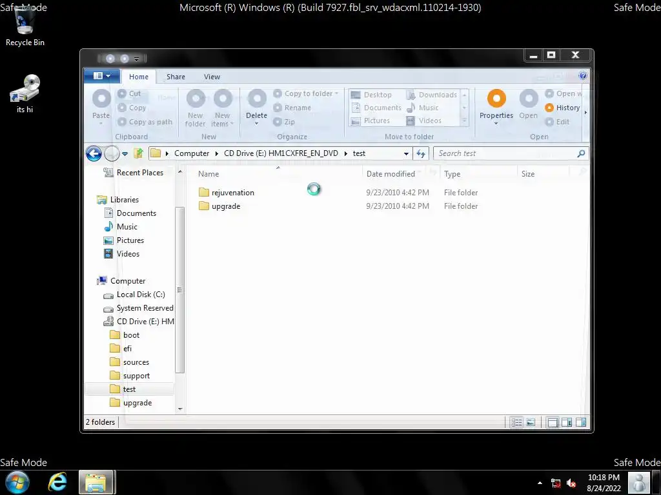Switch to Details view in status bar

(x=516, y=422)
